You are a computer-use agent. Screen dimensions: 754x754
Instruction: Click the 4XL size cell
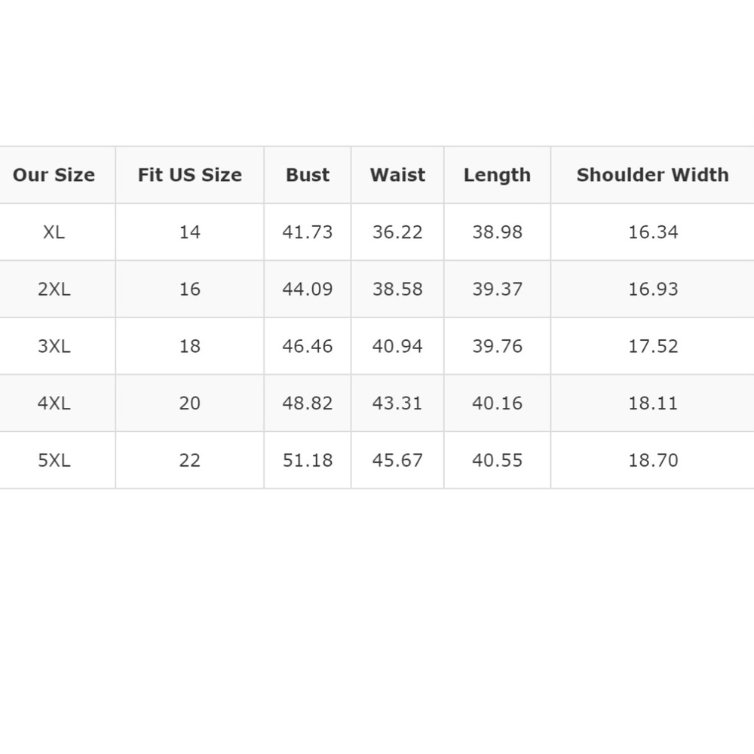coord(54,403)
